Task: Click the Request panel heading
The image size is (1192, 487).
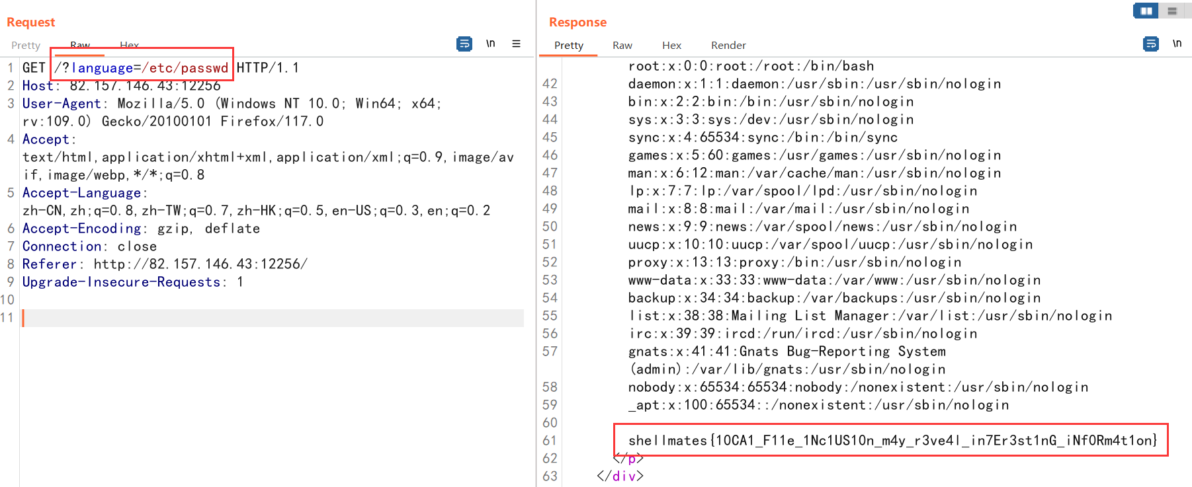Action: [31, 22]
